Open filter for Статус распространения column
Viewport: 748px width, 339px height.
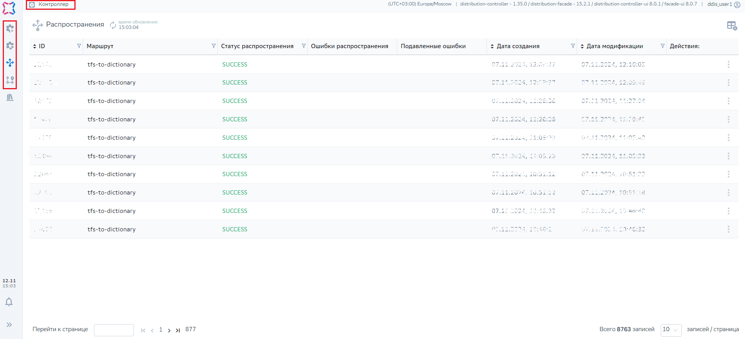pos(303,46)
